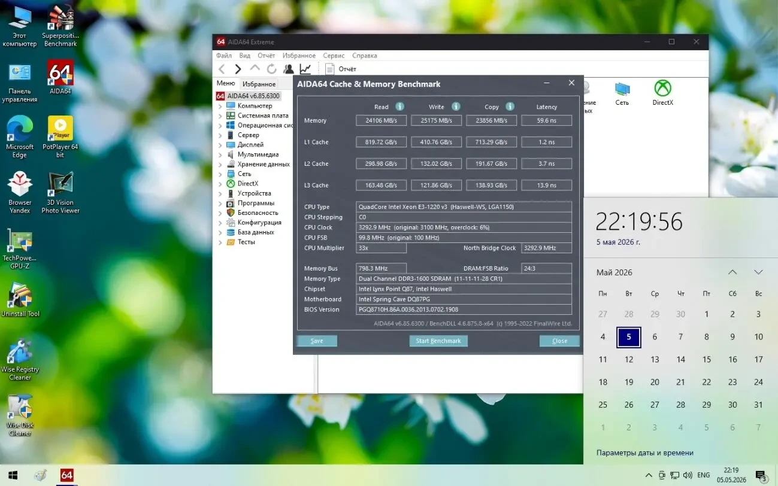Open TechPowerUp GPU-Z desktop shortcut

coord(20,248)
